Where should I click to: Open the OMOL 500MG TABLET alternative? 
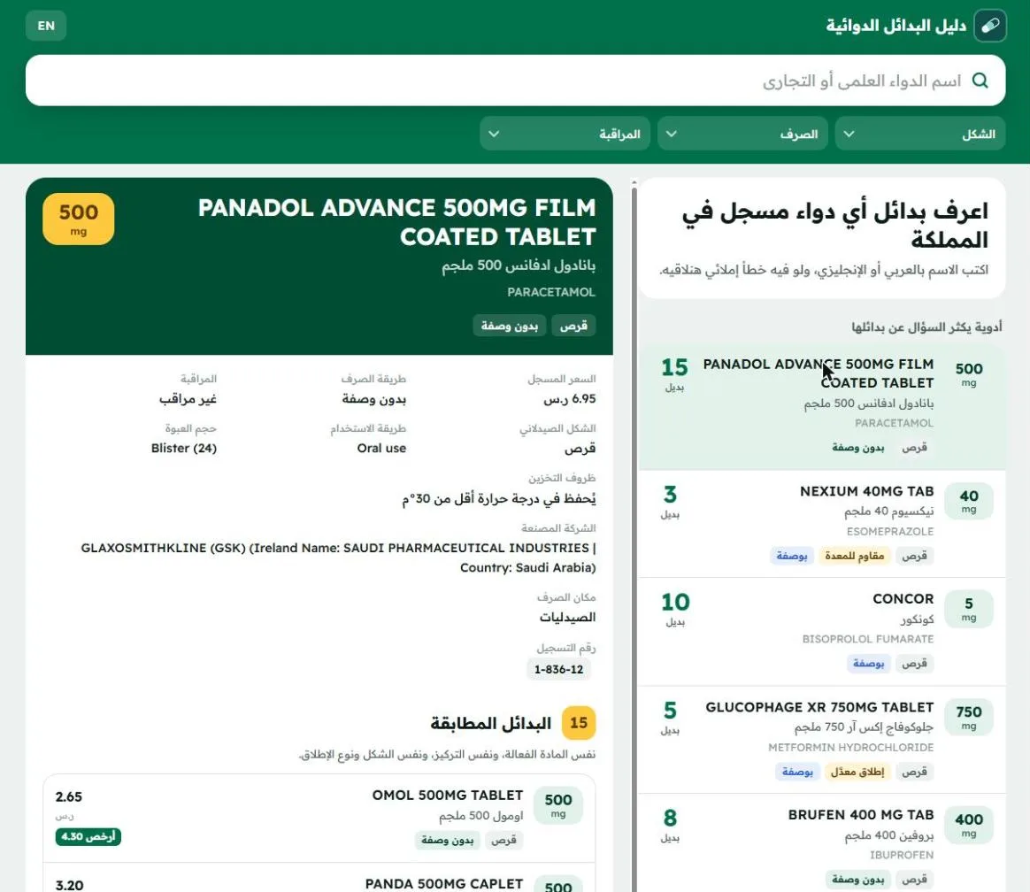click(319, 819)
